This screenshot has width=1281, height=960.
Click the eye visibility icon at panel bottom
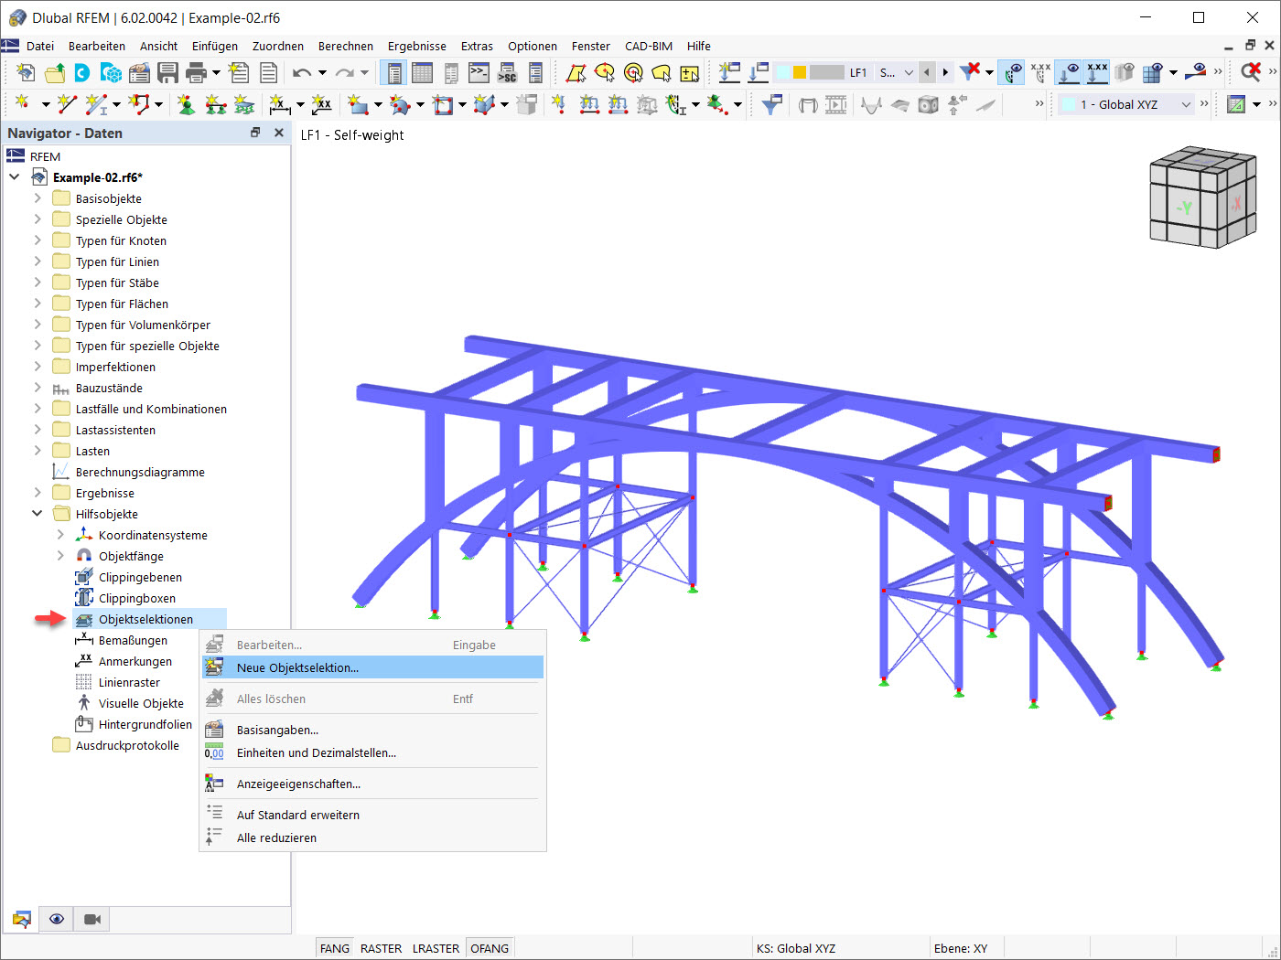coord(56,919)
